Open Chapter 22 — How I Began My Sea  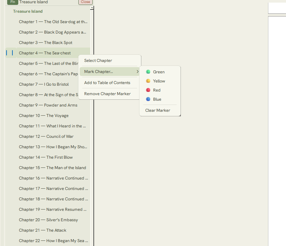tap(53, 241)
